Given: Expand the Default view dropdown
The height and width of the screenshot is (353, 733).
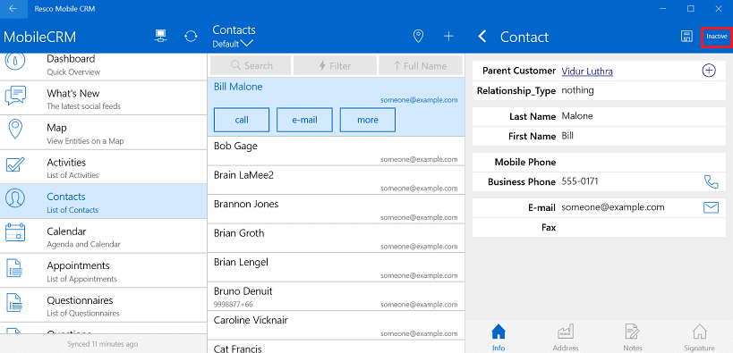Looking at the screenshot, I should click(233, 44).
